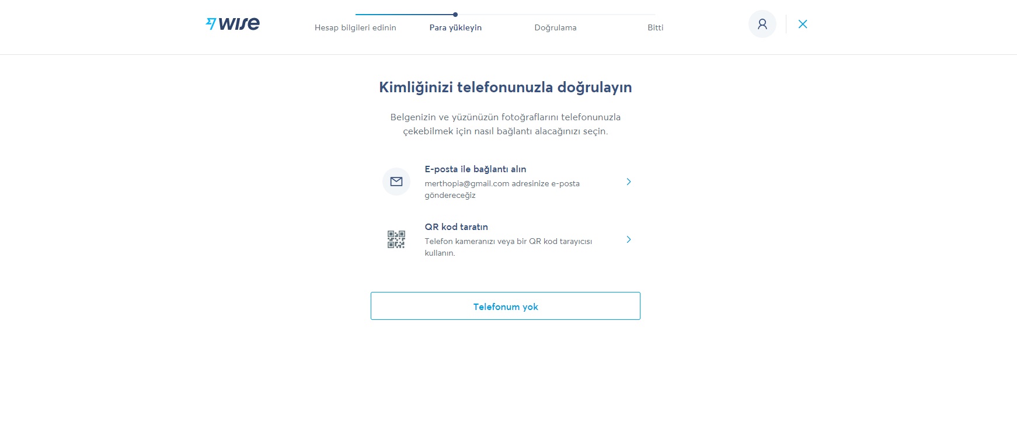Expand the QR kod taratın chevron arrow
This screenshot has width=1017, height=446.
tap(629, 239)
